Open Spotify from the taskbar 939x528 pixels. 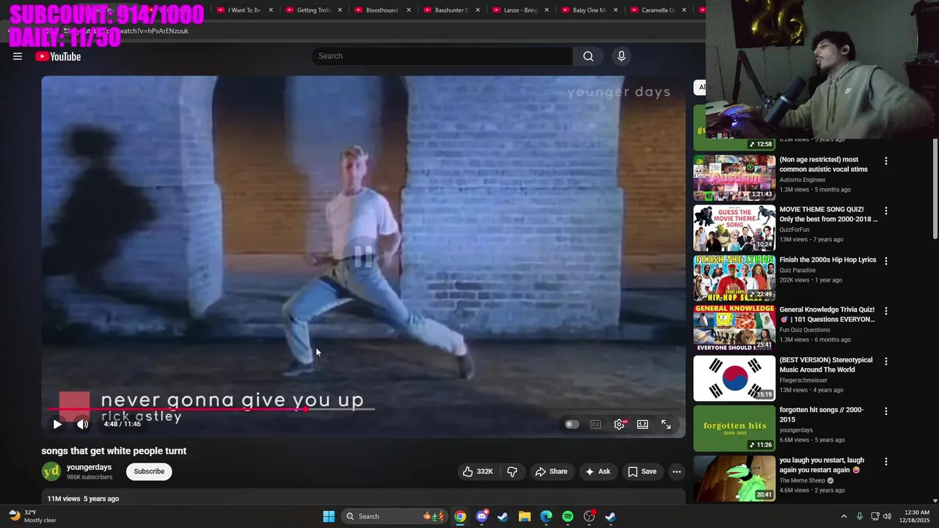tap(568, 516)
